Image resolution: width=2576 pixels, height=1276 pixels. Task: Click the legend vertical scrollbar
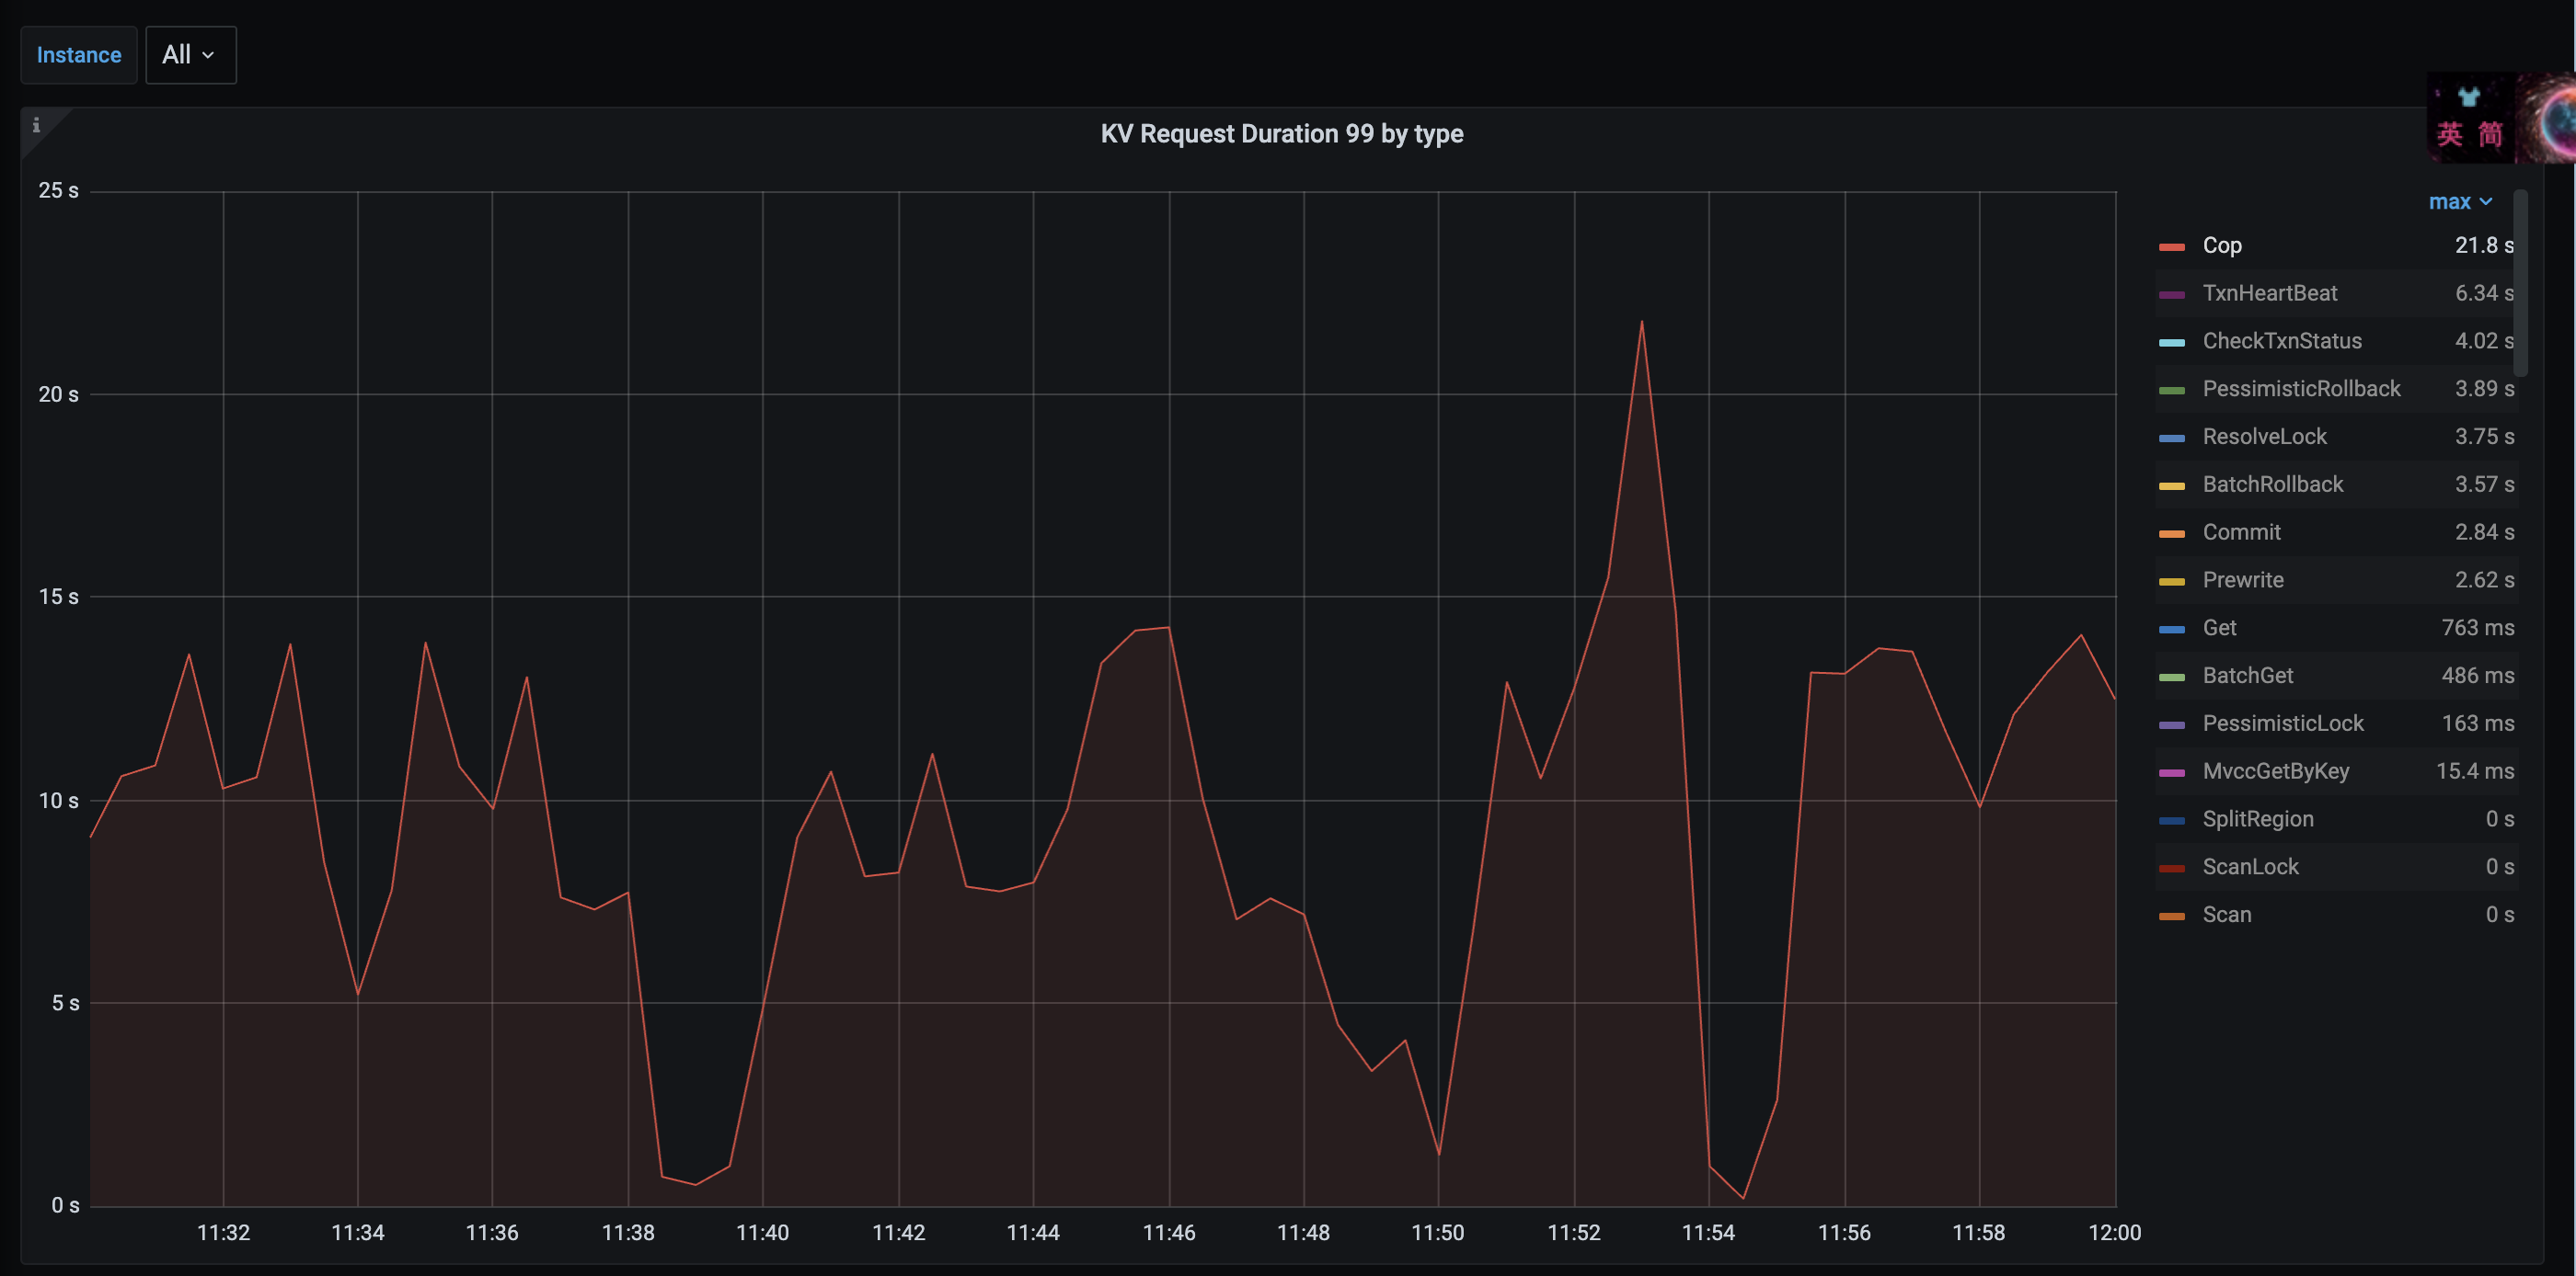coord(2520,285)
